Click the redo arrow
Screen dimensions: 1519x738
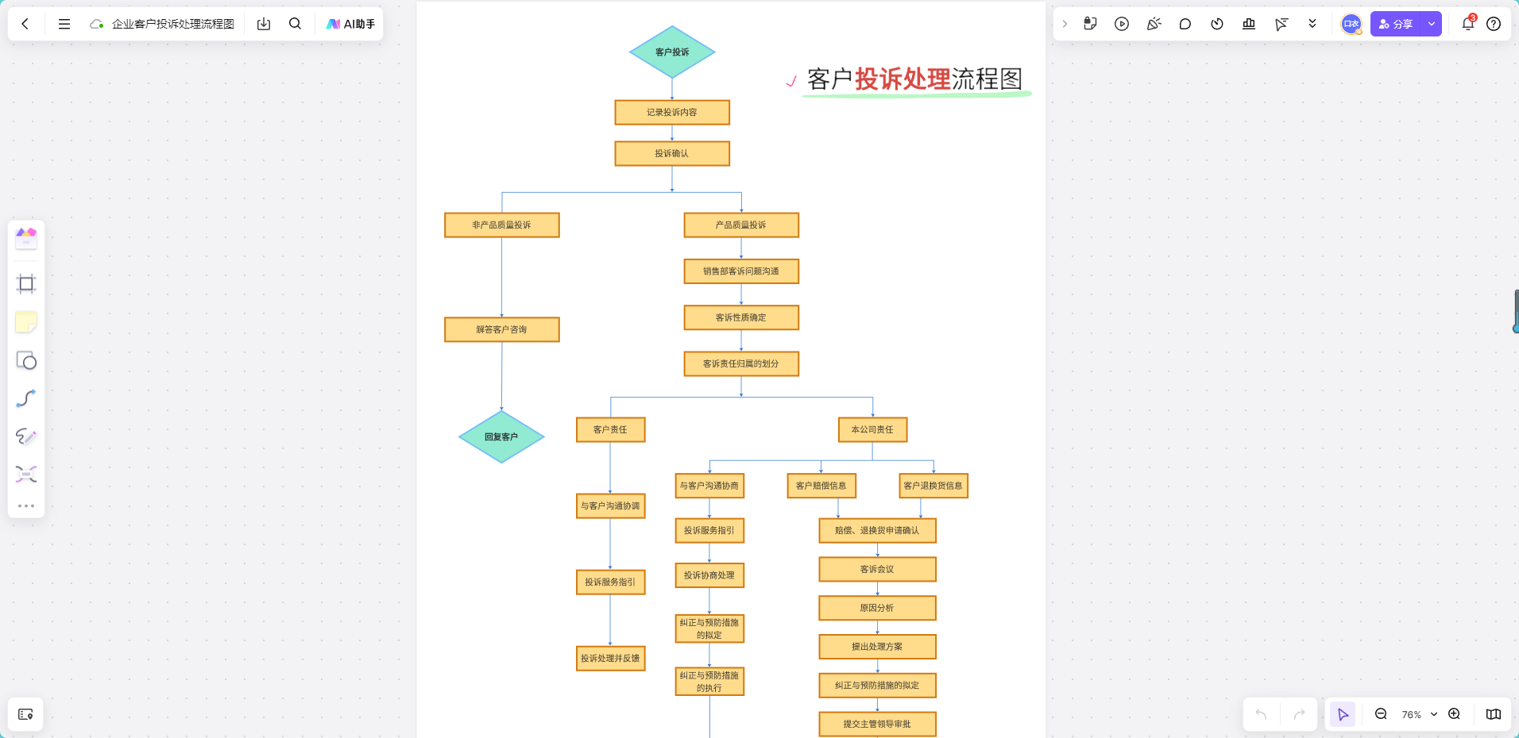(1299, 714)
